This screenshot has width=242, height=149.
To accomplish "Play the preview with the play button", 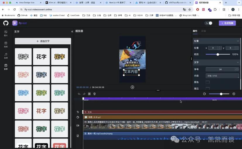I will [x=132, y=87].
